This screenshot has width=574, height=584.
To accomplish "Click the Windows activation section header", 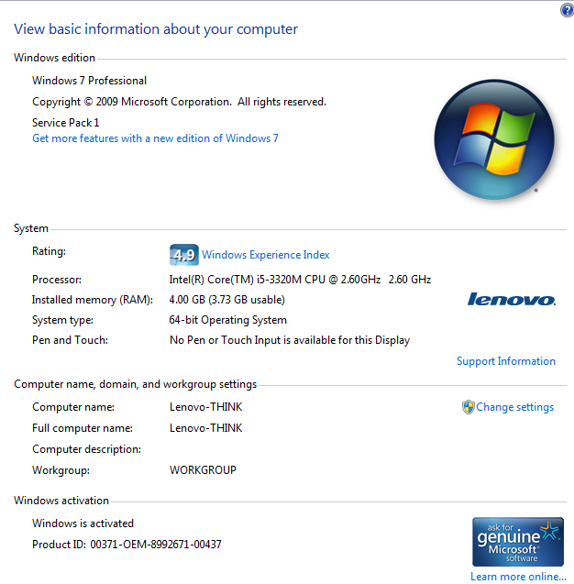I will (x=61, y=501).
